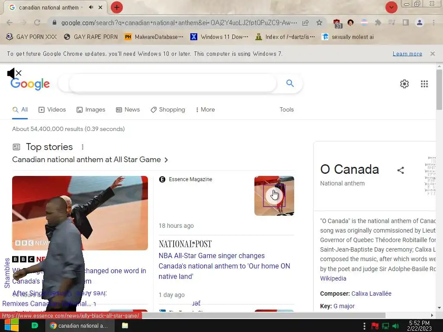The width and height of the screenshot is (443, 332).
Task: Switch to the Shopping tab
Action: click(x=168, y=109)
